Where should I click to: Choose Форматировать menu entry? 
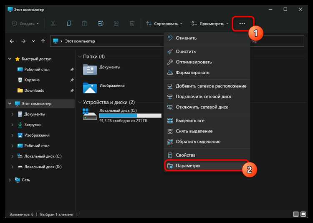(207, 73)
